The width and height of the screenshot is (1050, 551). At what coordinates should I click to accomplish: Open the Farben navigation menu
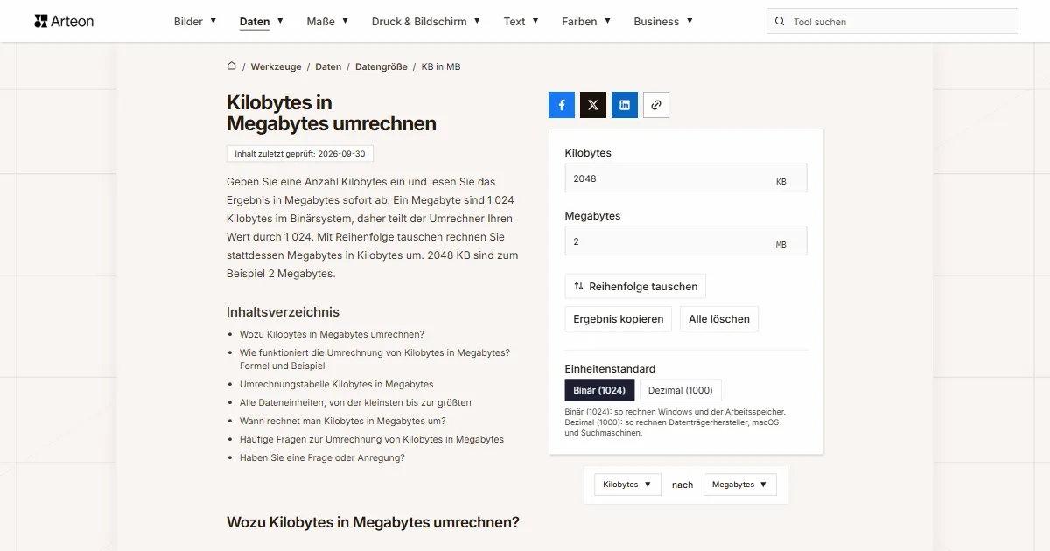(x=586, y=22)
